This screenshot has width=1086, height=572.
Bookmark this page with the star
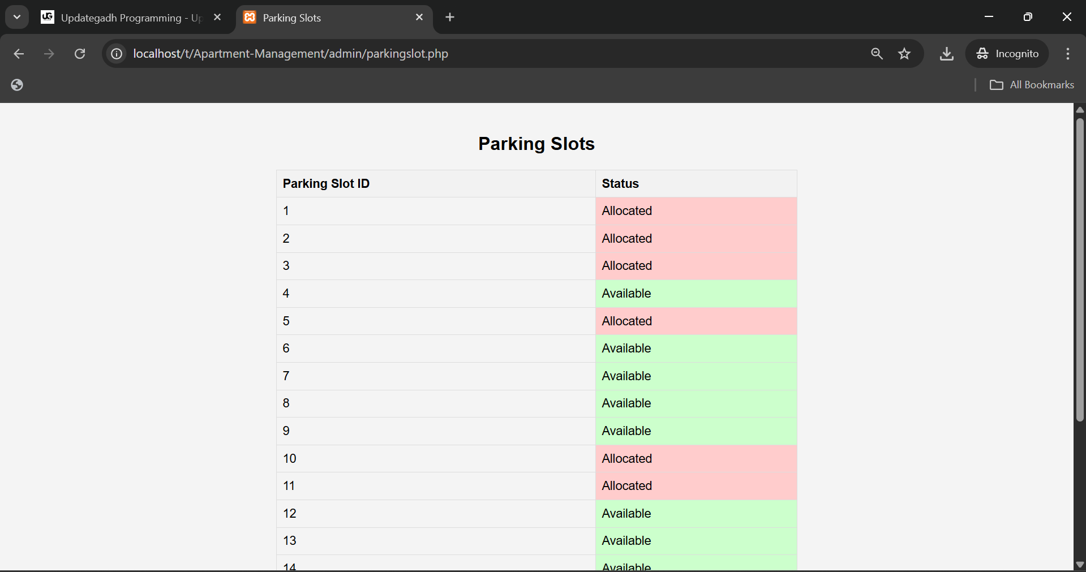pos(904,54)
